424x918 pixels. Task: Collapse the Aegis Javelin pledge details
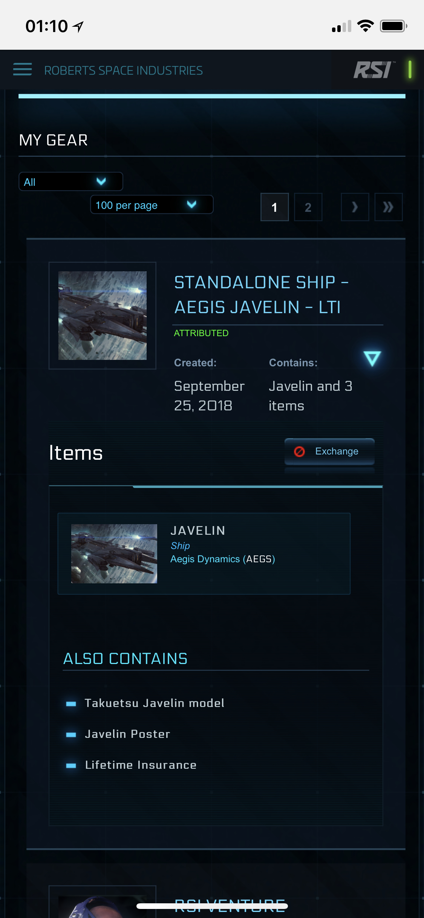click(x=372, y=358)
